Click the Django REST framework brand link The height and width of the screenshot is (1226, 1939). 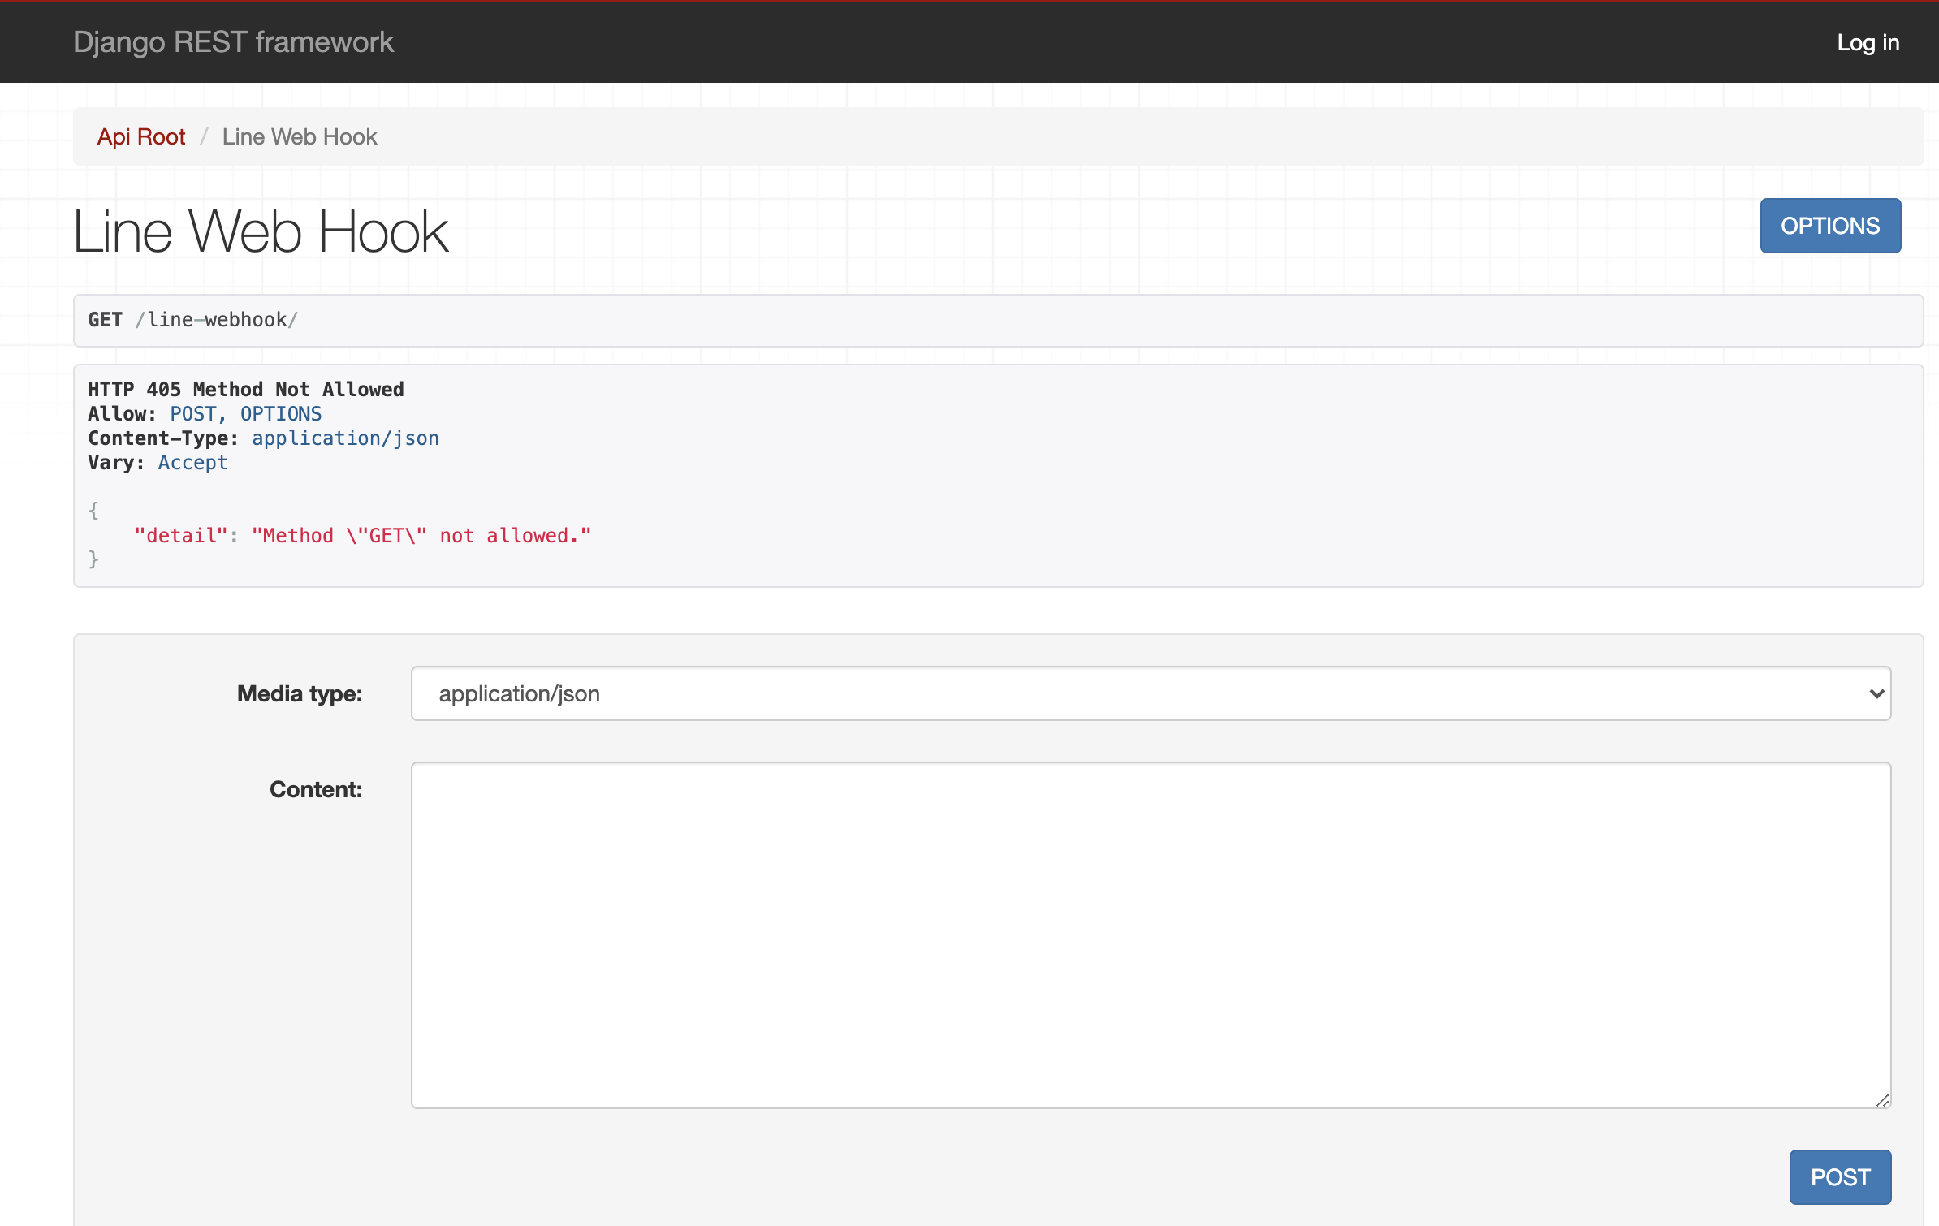[233, 42]
